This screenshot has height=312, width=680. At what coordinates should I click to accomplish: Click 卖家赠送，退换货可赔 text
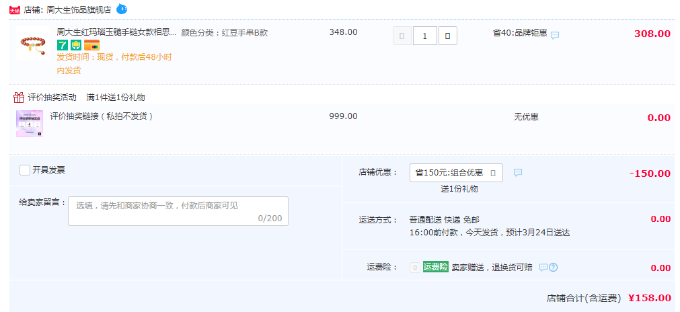492,268
